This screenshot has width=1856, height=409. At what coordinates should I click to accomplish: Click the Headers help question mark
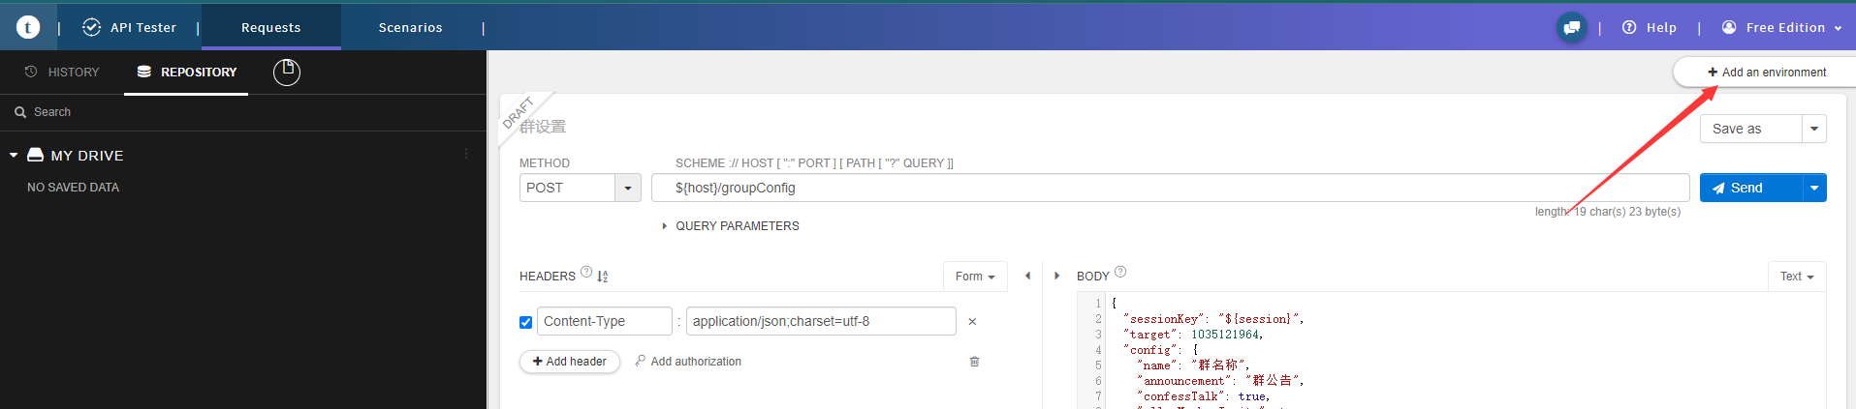tap(586, 272)
